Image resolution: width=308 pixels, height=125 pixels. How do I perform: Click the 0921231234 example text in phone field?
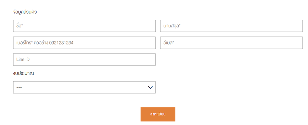[x=61, y=43]
